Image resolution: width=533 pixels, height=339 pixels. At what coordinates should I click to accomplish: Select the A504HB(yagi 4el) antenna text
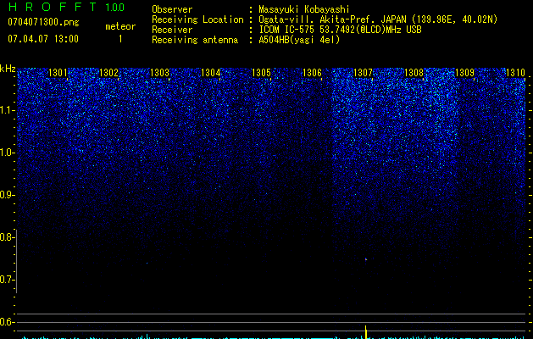pos(299,40)
